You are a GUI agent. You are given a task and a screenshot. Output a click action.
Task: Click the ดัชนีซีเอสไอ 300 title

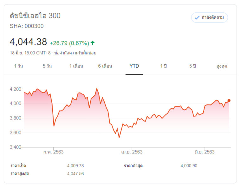click(35, 16)
